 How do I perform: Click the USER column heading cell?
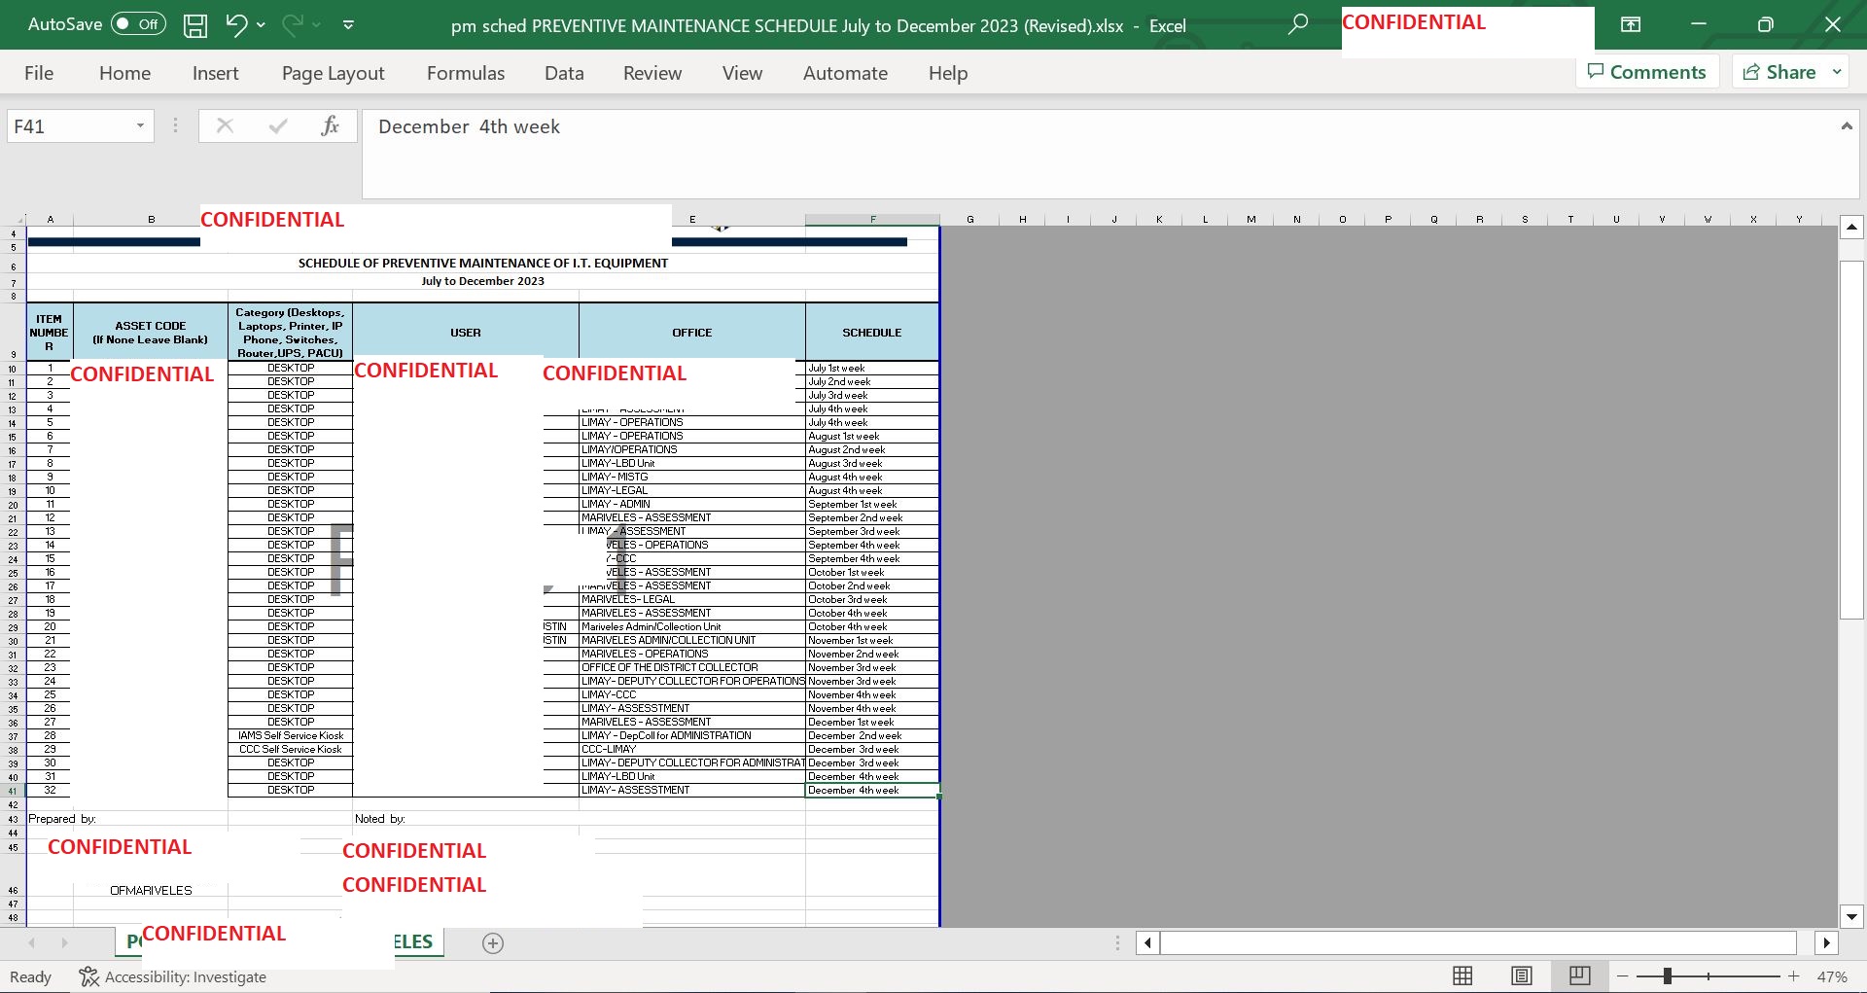click(x=466, y=333)
